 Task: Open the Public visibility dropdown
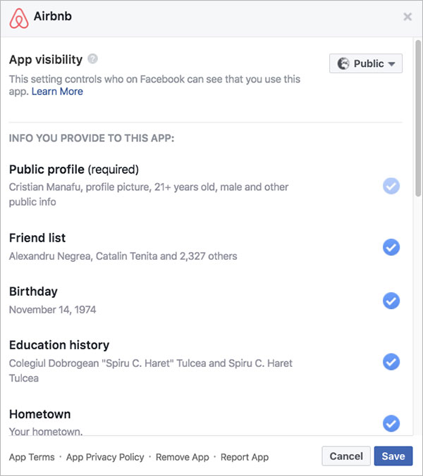click(366, 63)
